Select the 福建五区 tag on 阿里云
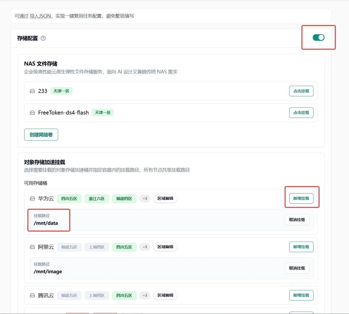 (x=69, y=247)
